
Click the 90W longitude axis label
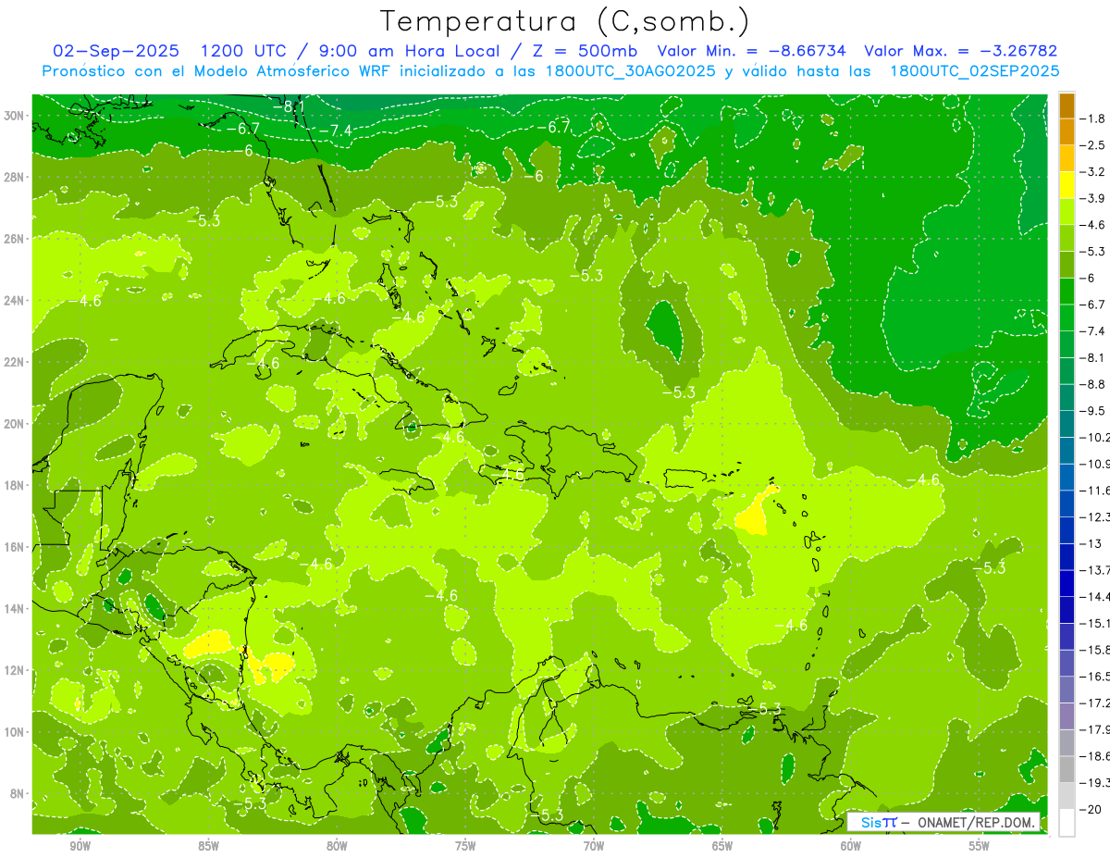coord(80,847)
